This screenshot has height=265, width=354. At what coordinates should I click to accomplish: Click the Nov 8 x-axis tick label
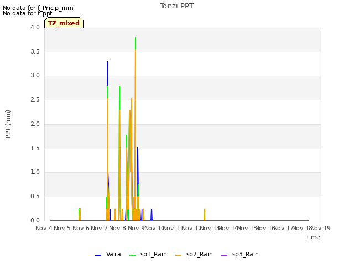117,228
